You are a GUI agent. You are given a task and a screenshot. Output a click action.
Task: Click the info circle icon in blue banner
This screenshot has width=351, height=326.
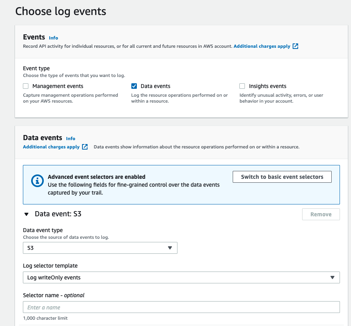point(37,181)
